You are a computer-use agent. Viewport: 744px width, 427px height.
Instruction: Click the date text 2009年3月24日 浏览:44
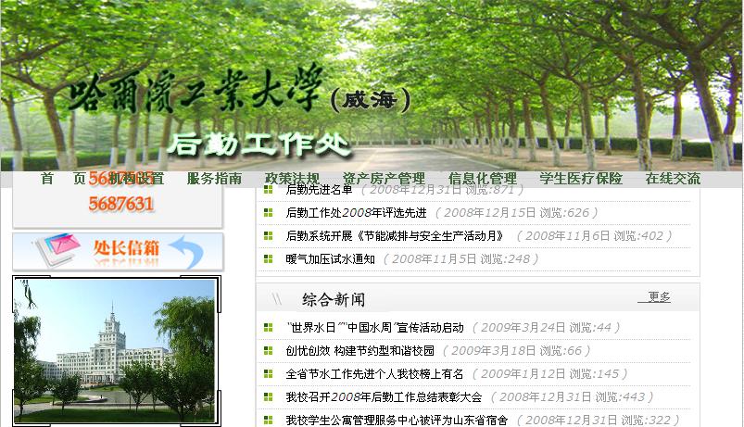(x=546, y=328)
